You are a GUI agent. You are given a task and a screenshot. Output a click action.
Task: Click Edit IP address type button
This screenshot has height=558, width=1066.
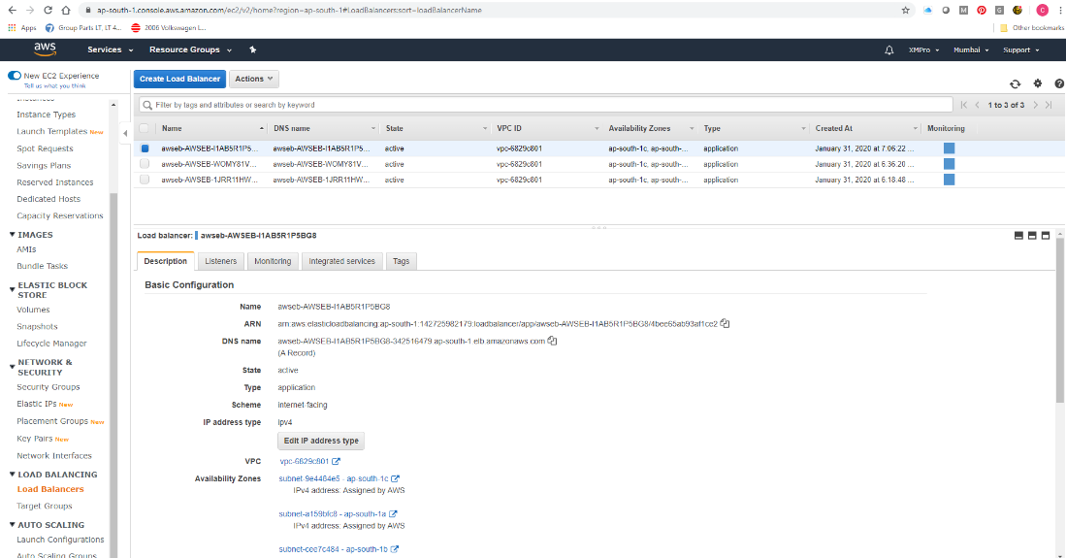(x=321, y=441)
